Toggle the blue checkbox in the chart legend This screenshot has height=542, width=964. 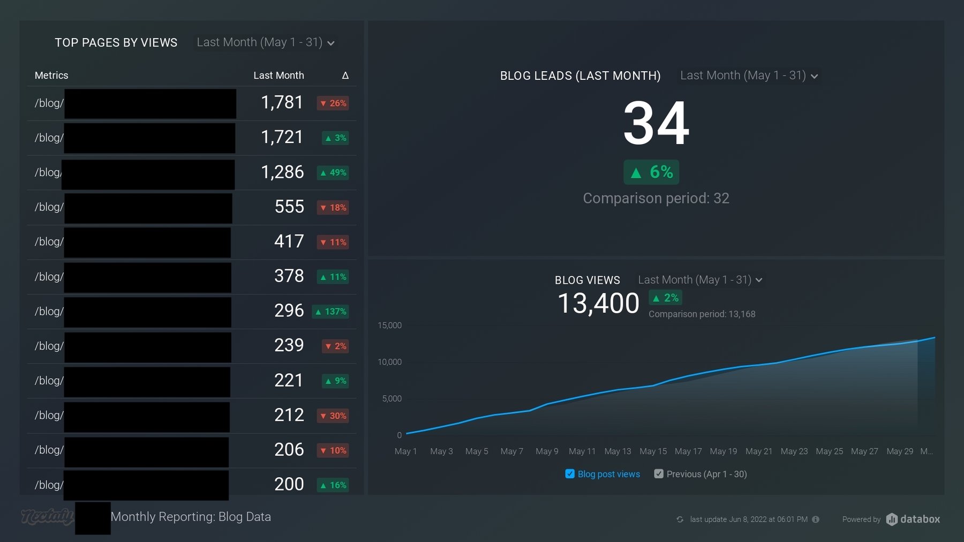pyautogui.click(x=570, y=473)
